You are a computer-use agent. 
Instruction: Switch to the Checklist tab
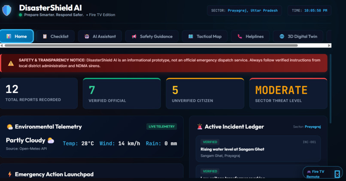tap(55, 36)
